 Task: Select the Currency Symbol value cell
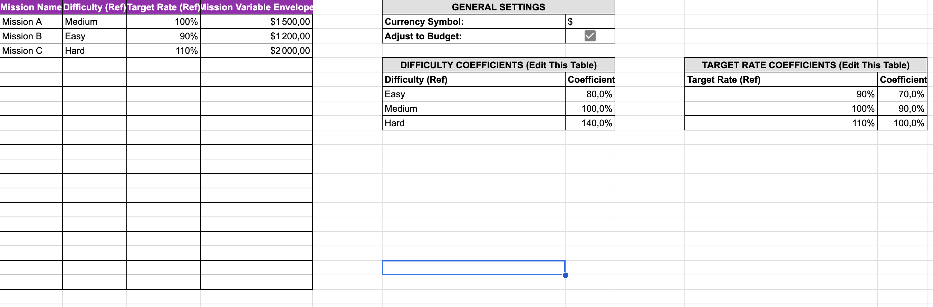coord(589,22)
